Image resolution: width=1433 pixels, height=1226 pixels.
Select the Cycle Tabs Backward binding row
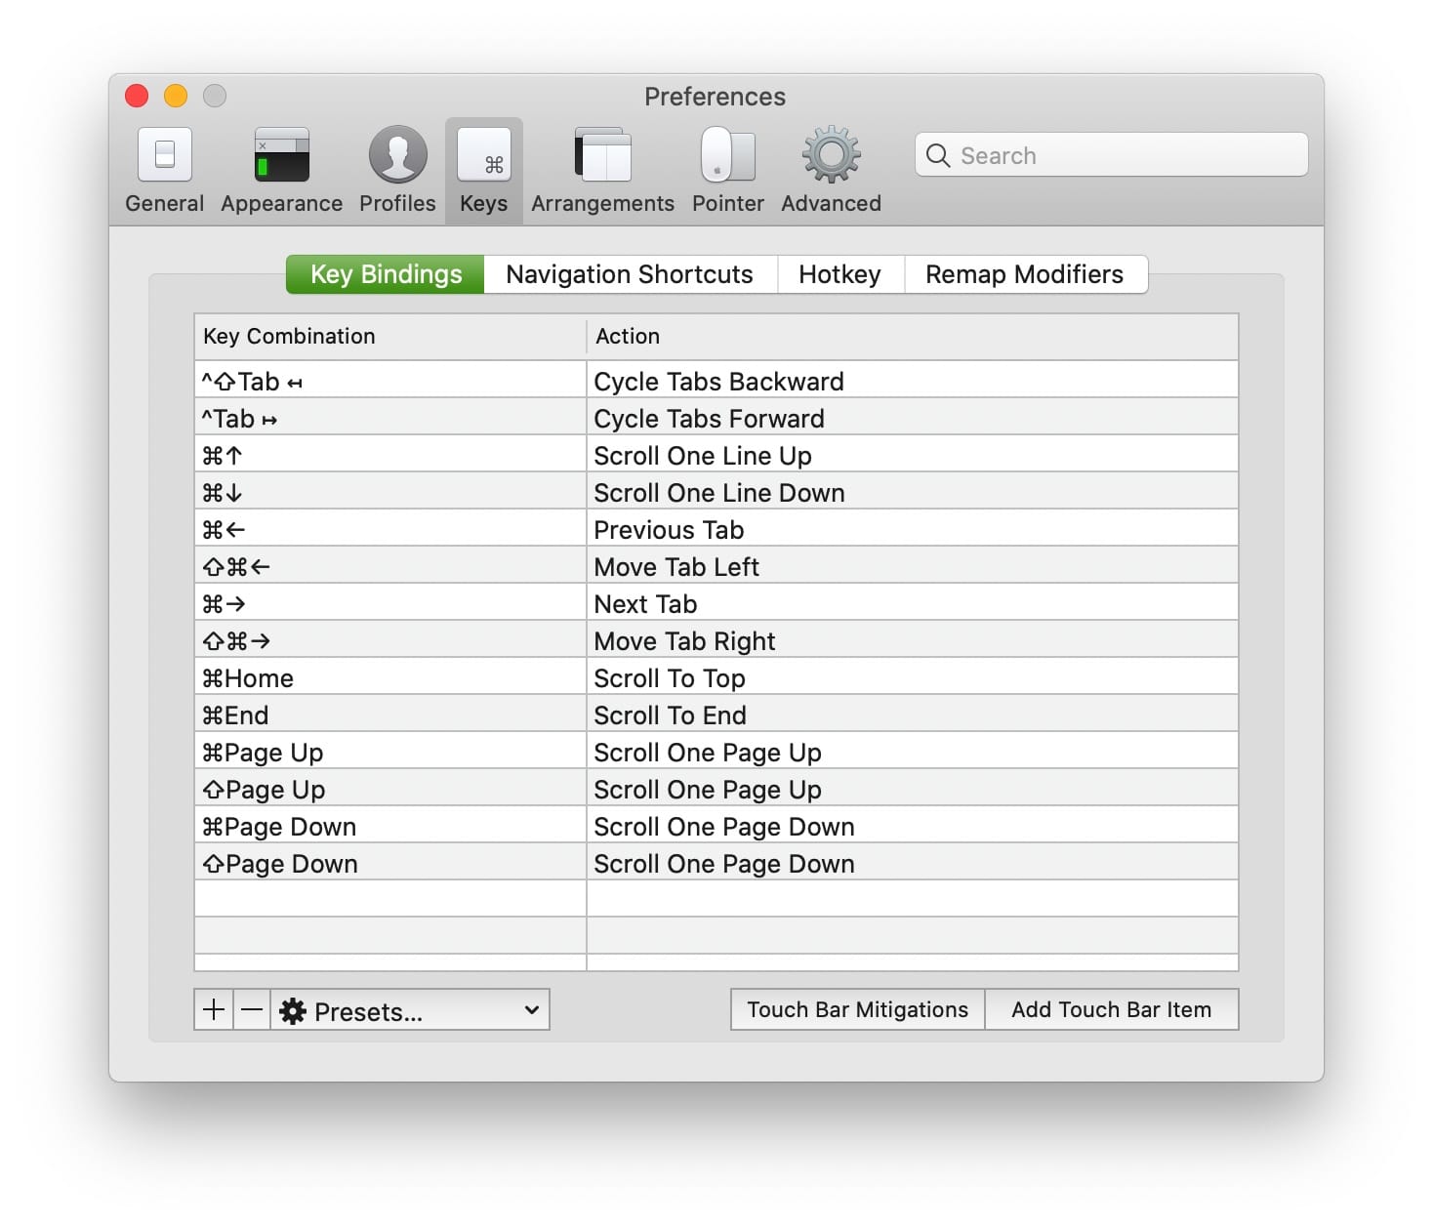[716, 381]
